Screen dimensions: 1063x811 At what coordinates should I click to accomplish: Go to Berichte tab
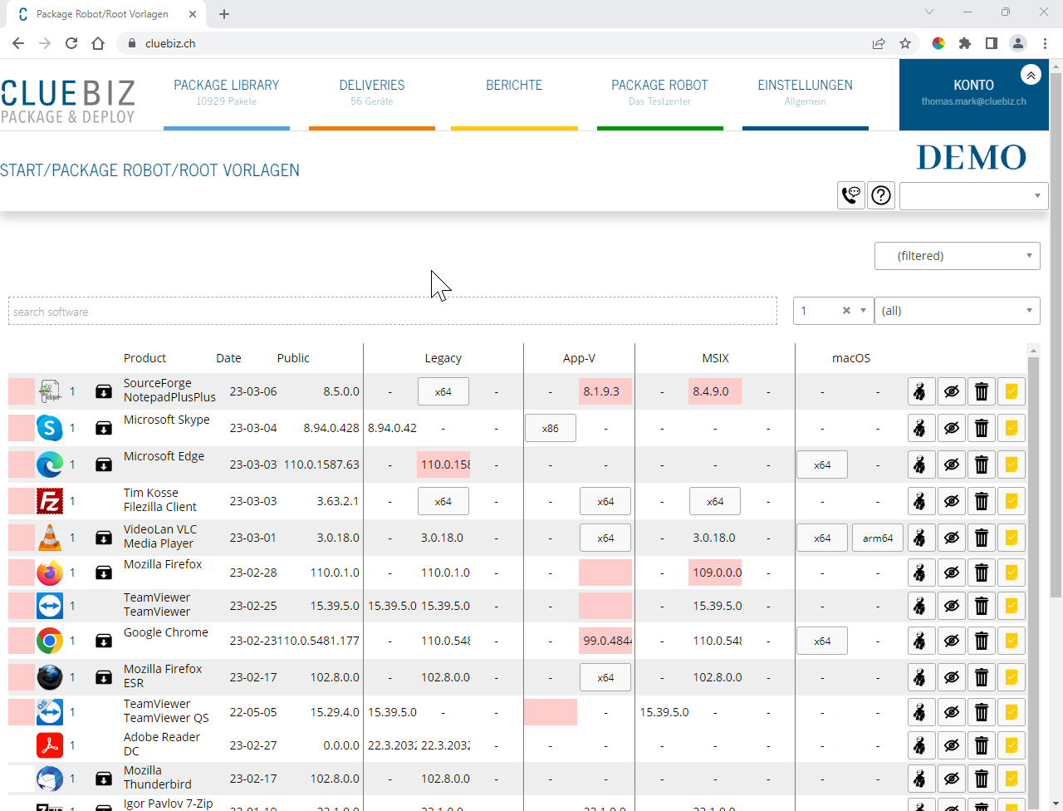[514, 93]
